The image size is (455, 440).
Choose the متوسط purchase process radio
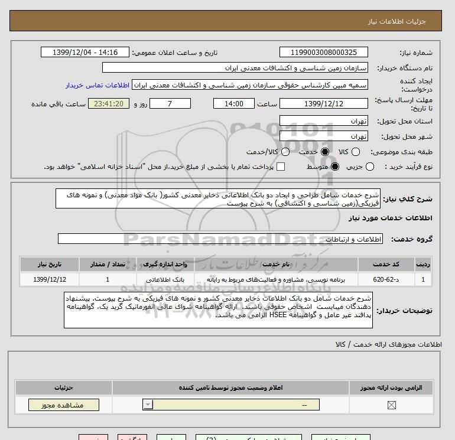click(335, 167)
